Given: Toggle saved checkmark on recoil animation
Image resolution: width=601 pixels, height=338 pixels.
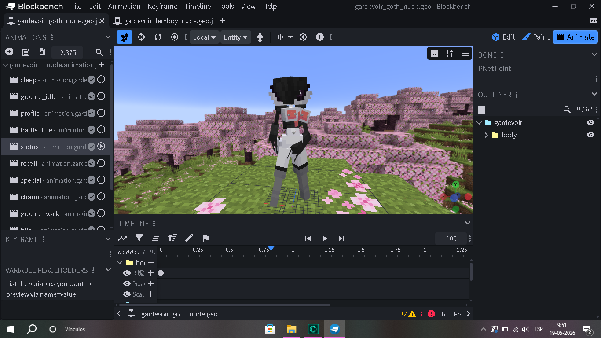Looking at the screenshot, I should click(92, 163).
